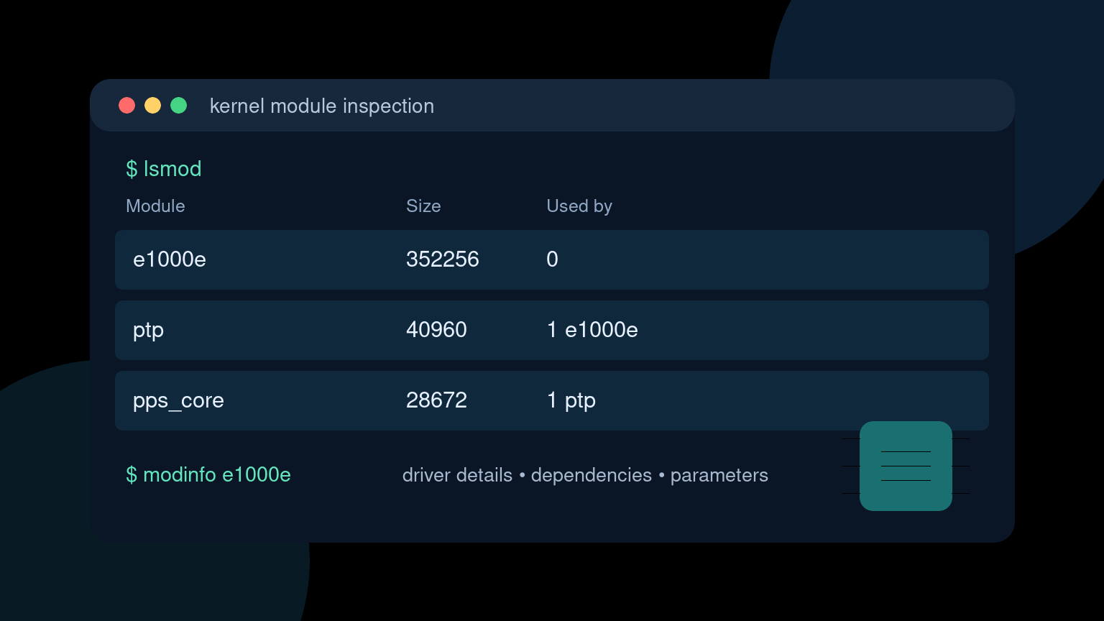Click the 'Size' column header
The image size is (1104, 621).
point(423,206)
